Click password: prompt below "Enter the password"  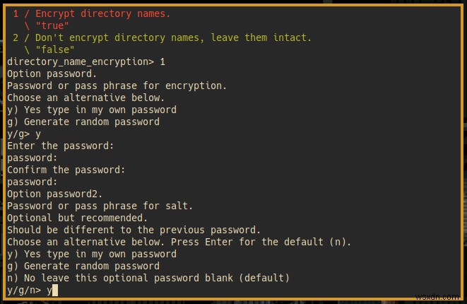pos(32,158)
